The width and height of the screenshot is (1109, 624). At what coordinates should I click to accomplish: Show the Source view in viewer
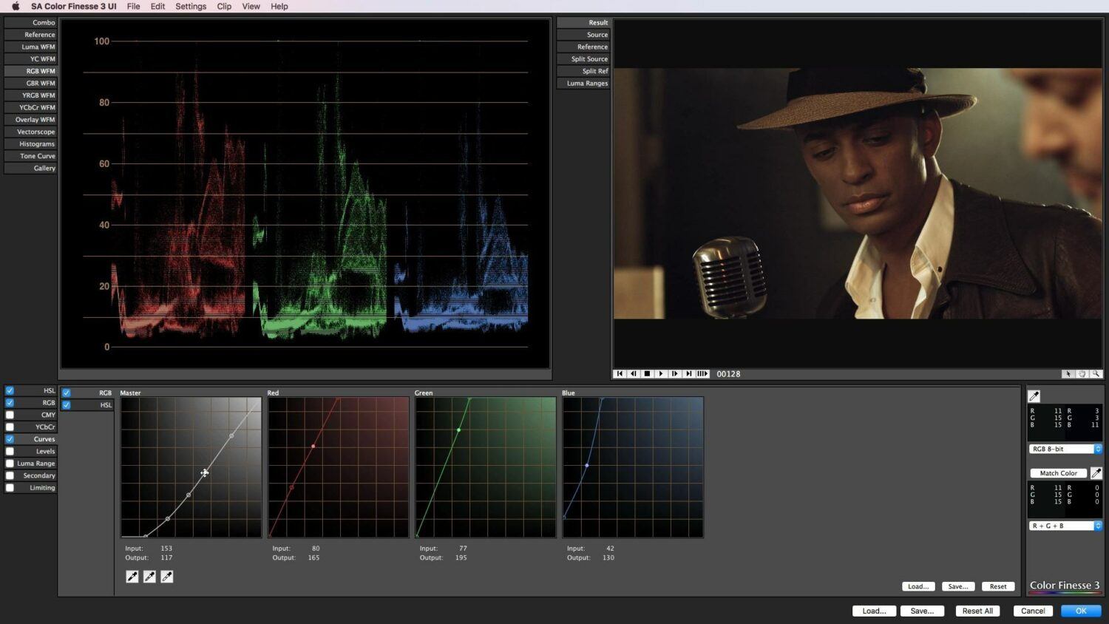tap(583, 35)
